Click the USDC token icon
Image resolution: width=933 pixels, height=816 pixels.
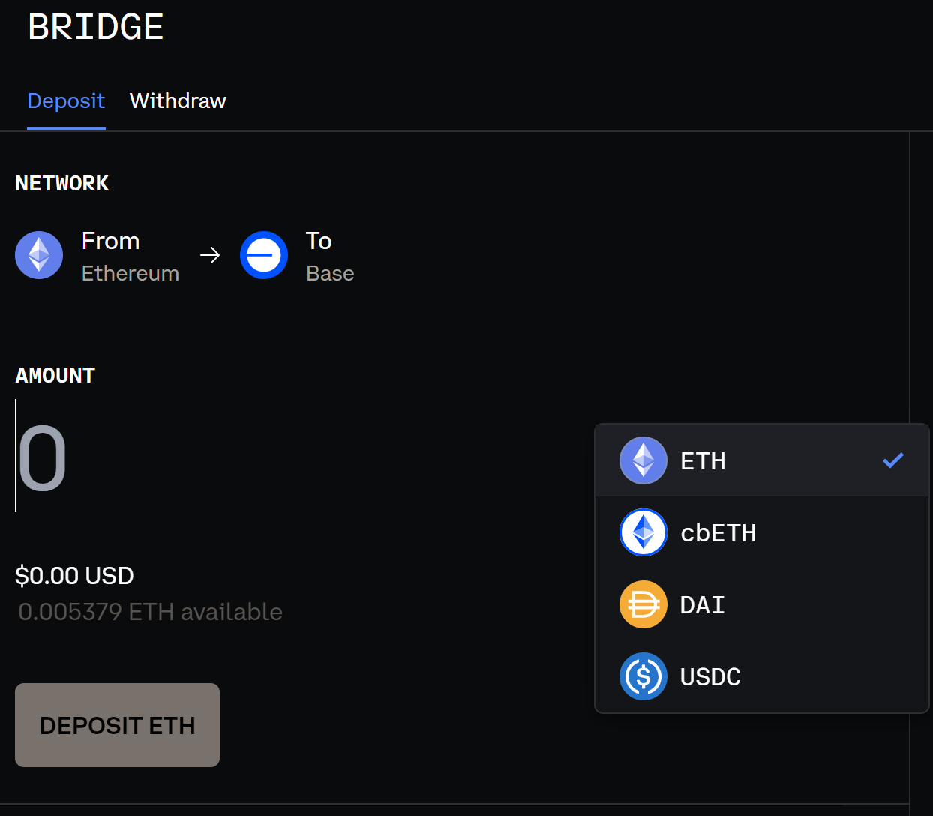click(643, 676)
